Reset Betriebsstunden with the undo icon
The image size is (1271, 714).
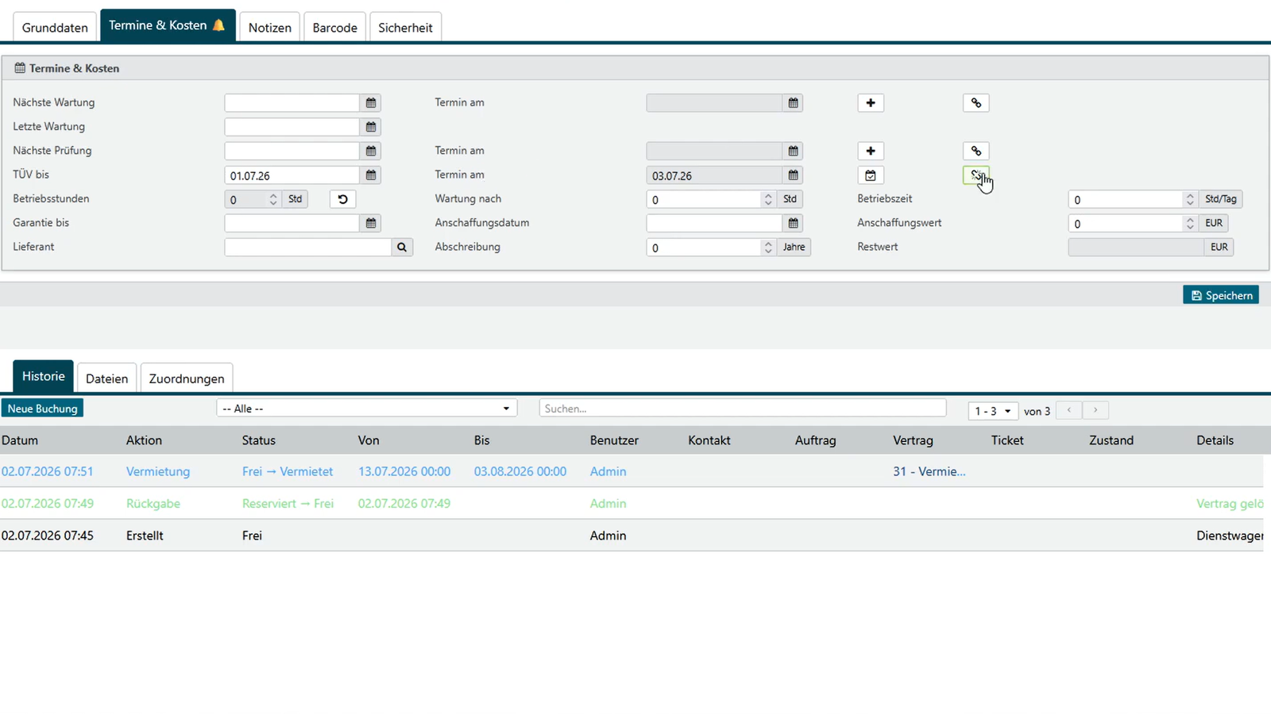(x=342, y=199)
